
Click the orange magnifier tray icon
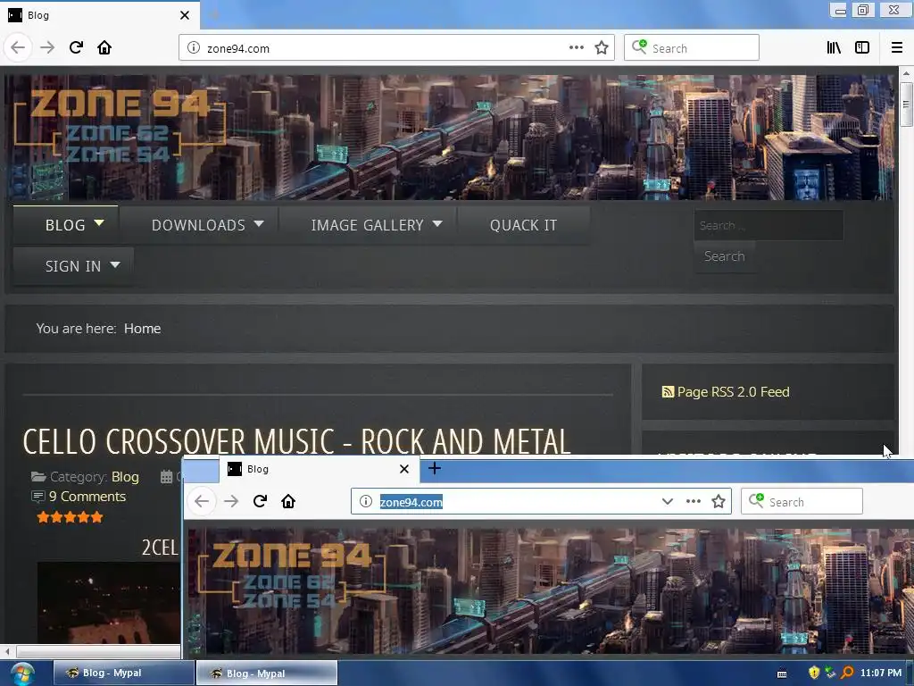click(847, 673)
